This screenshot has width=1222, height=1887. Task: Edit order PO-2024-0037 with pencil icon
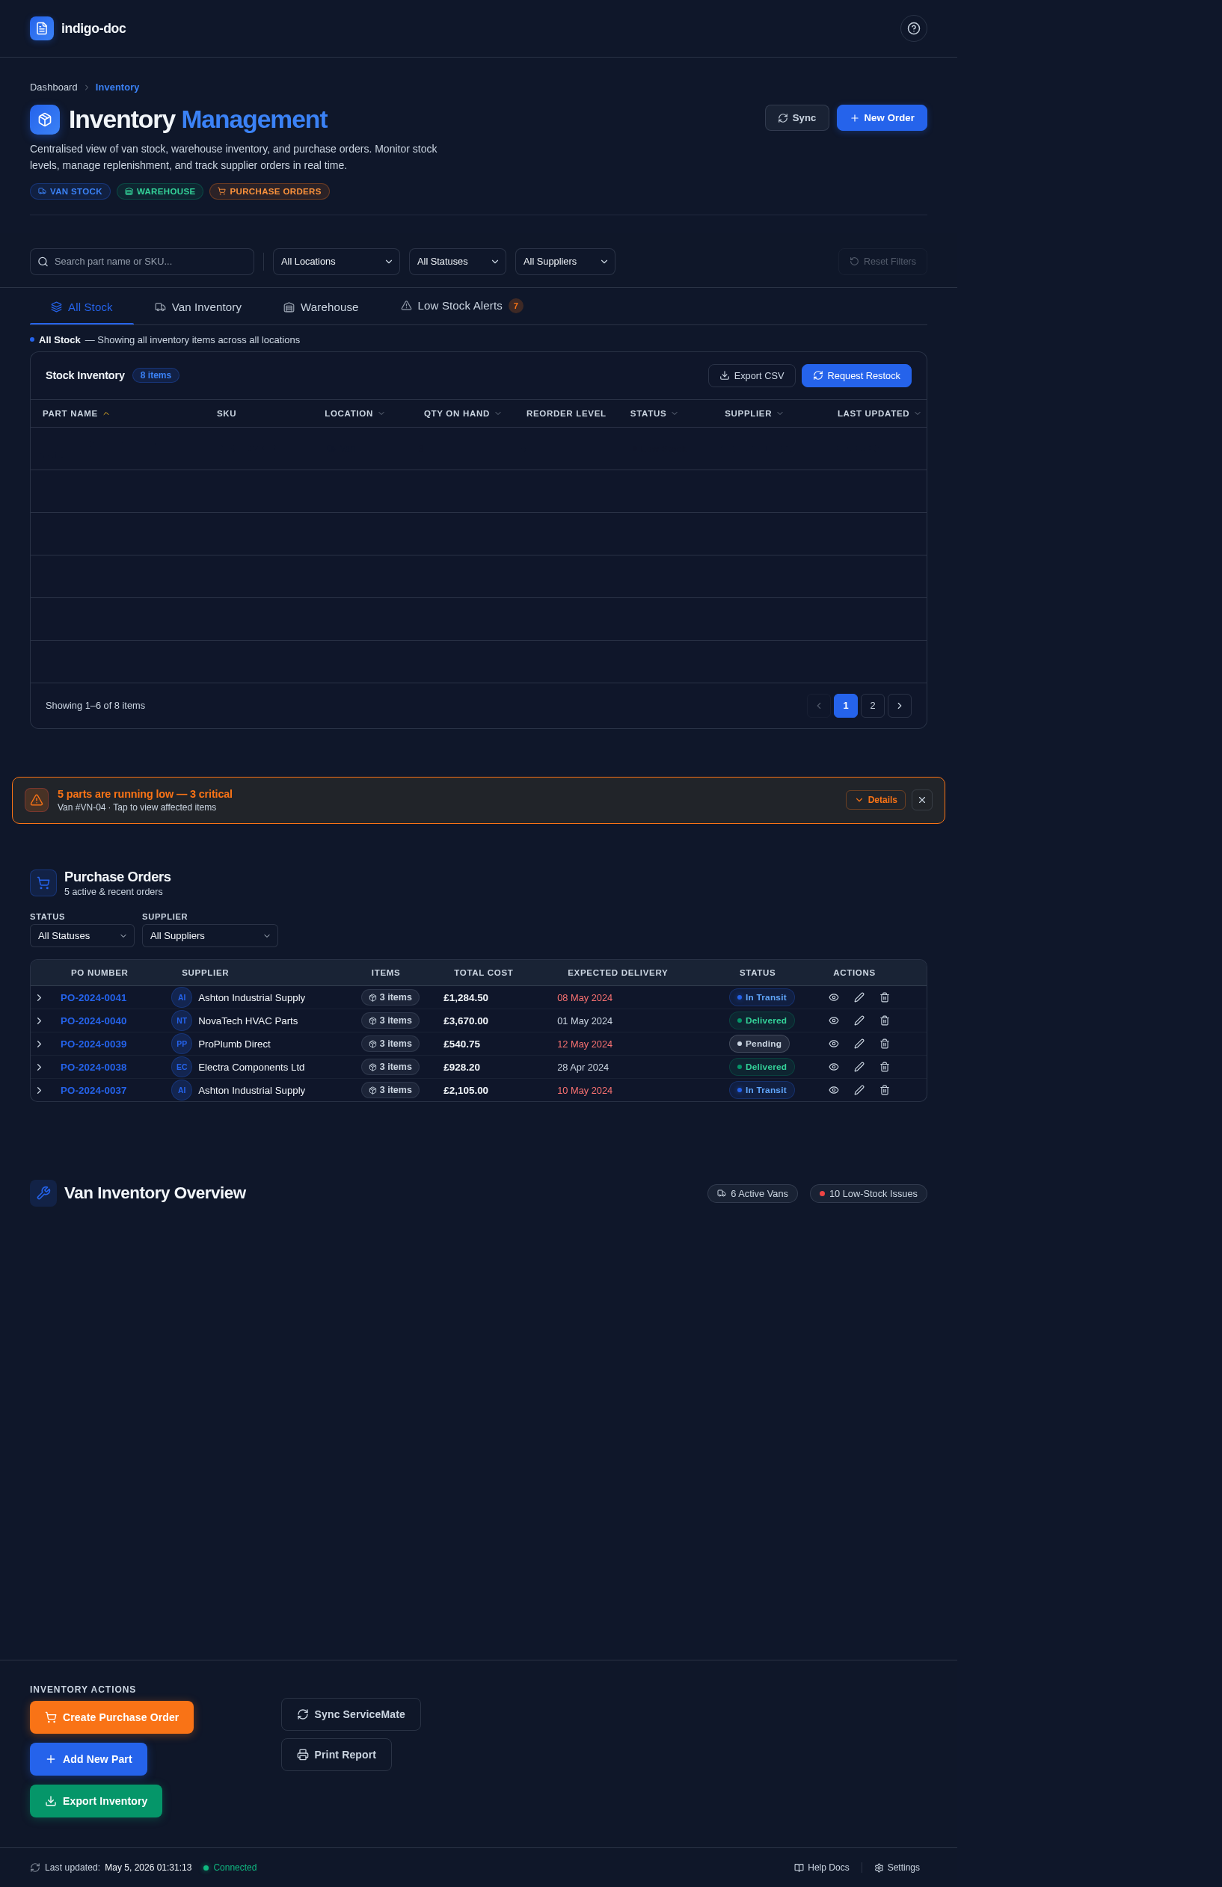click(859, 1090)
